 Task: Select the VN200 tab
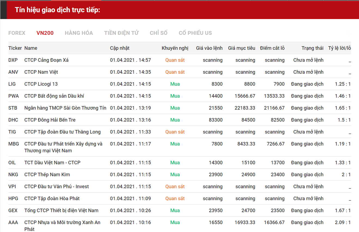pyautogui.click(x=45, y=33)
